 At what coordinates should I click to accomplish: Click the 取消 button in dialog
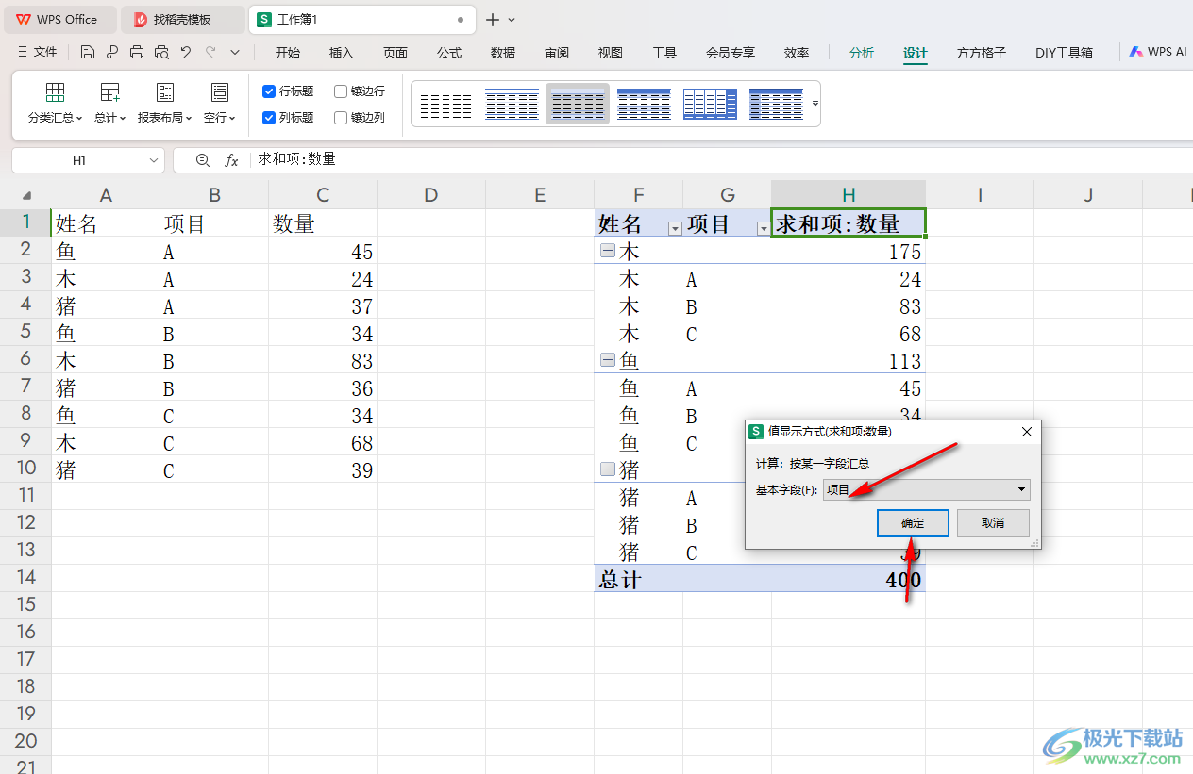coord(993,523)
